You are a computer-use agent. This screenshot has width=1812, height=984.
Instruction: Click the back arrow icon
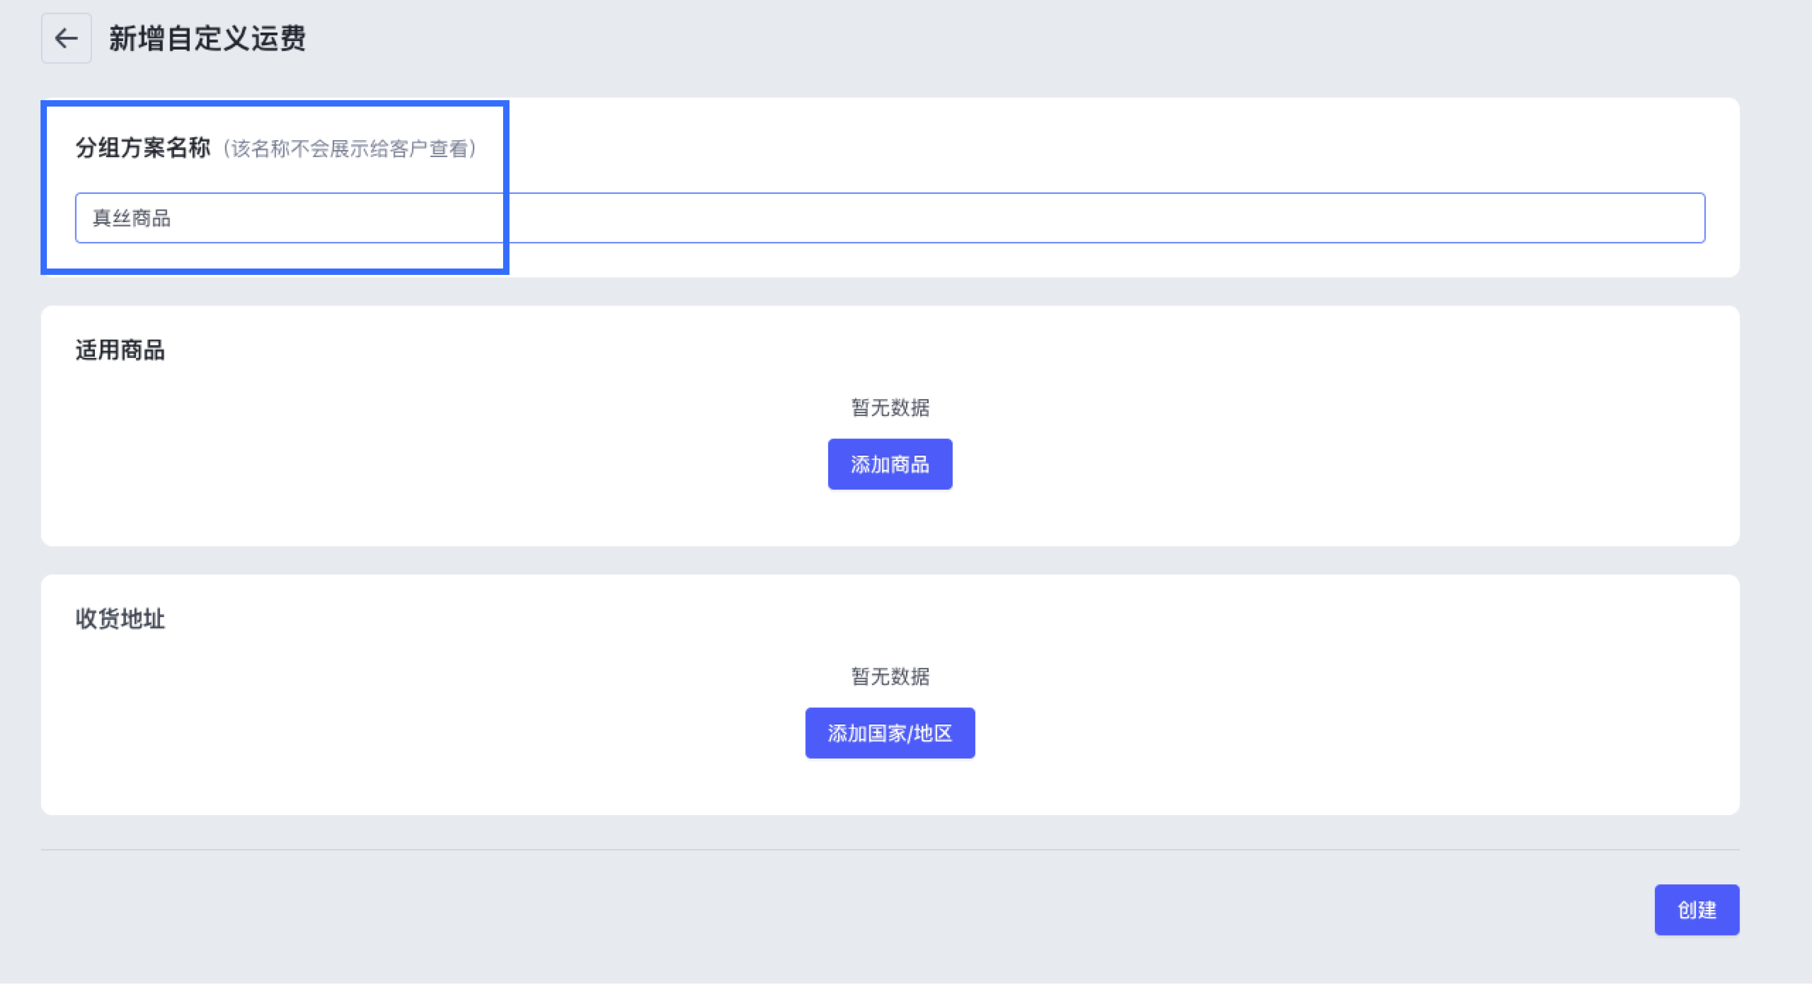coord(66,38)
